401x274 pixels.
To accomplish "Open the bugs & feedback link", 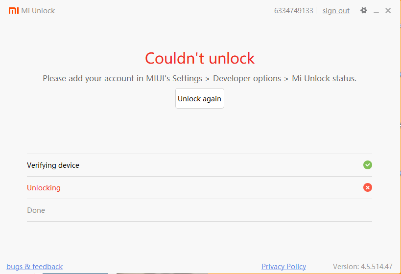I will [35, 267].
